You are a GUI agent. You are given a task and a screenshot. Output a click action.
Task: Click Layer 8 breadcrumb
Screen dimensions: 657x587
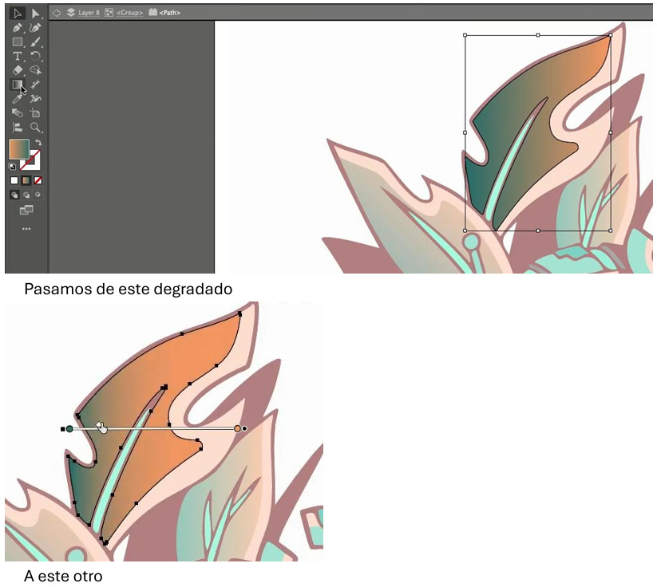(x=89, y=13)
